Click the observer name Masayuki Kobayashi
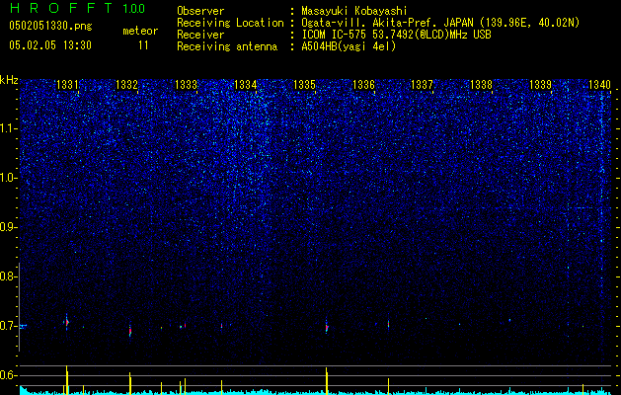 pos(354,12)
